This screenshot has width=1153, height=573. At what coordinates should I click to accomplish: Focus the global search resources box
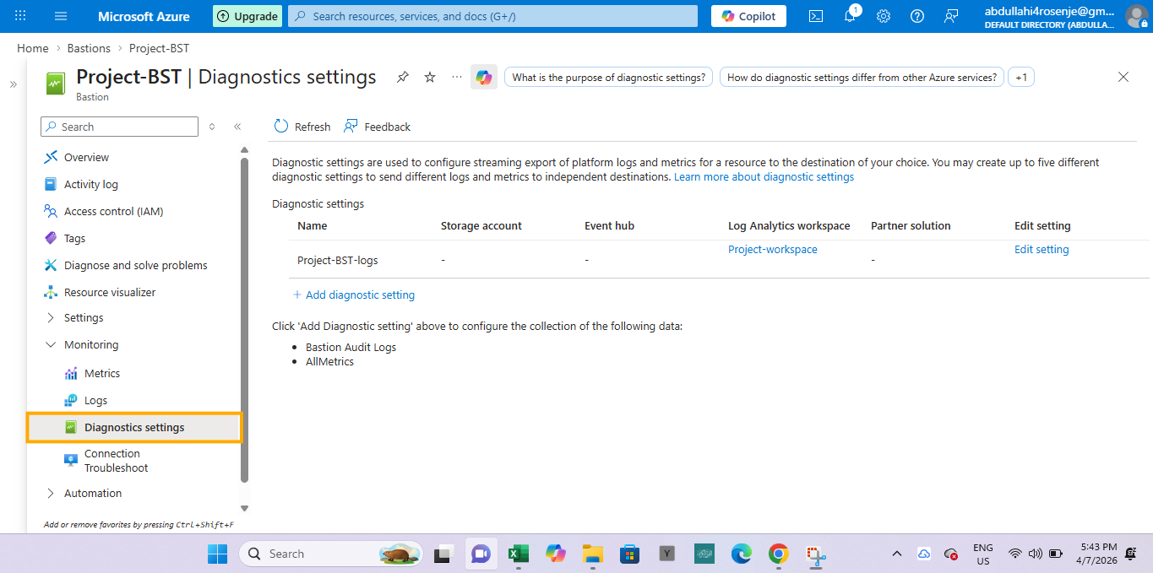coord(492,16)
